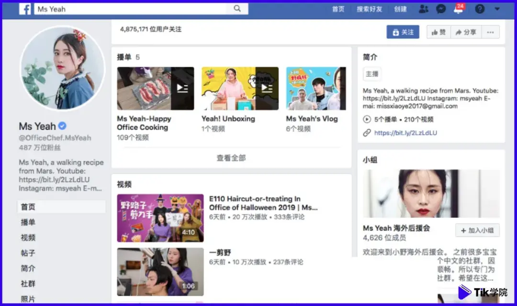
Task: Click the 赞 like button
Action: [x=438, y=32]
